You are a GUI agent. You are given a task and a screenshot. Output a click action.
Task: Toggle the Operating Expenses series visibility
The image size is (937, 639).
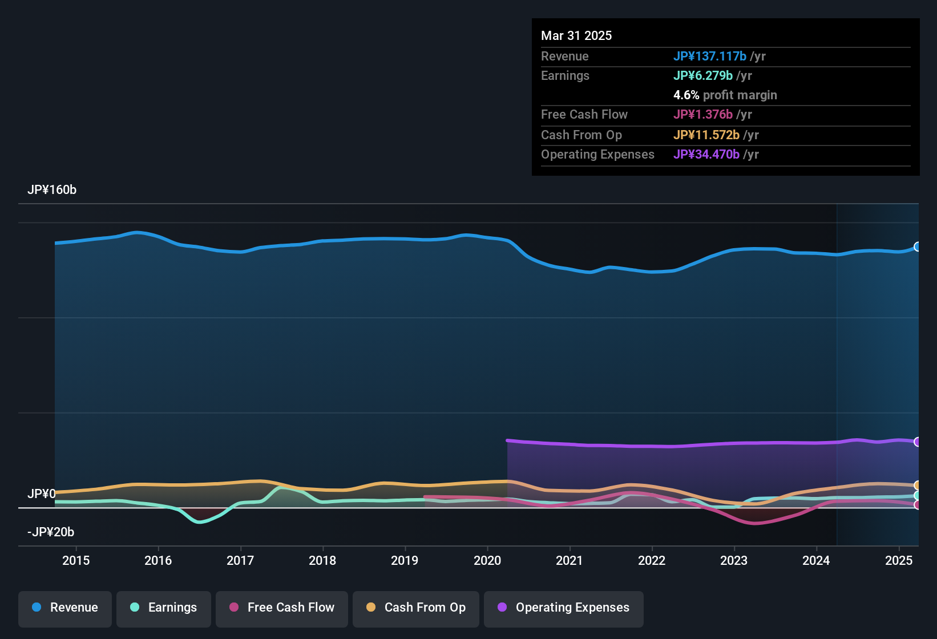point(563,608)
